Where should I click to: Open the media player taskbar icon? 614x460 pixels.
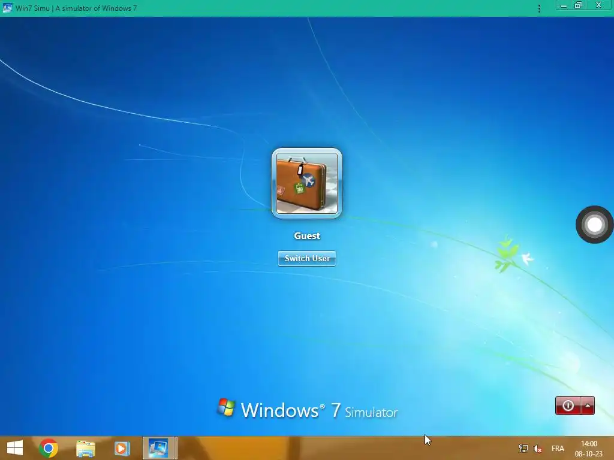(x=122, y=448)
